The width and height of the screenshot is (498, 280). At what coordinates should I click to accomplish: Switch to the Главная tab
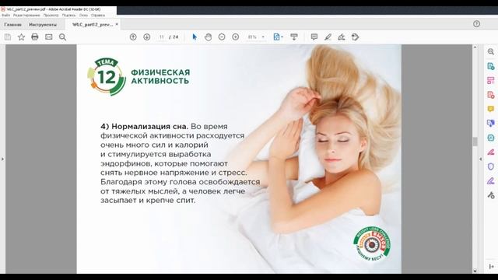click(12, 24)
